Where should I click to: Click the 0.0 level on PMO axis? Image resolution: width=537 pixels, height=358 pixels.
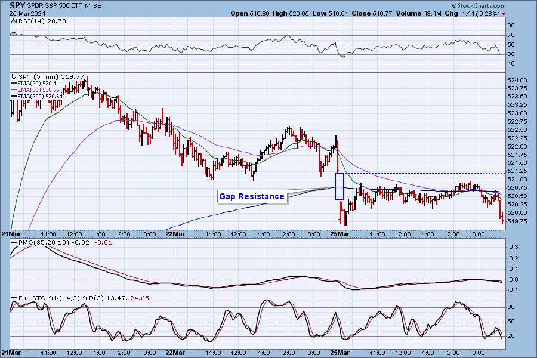coord(514,280)
